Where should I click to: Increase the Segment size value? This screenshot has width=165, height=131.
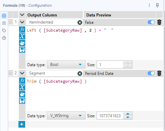click(x=128, y=114)
